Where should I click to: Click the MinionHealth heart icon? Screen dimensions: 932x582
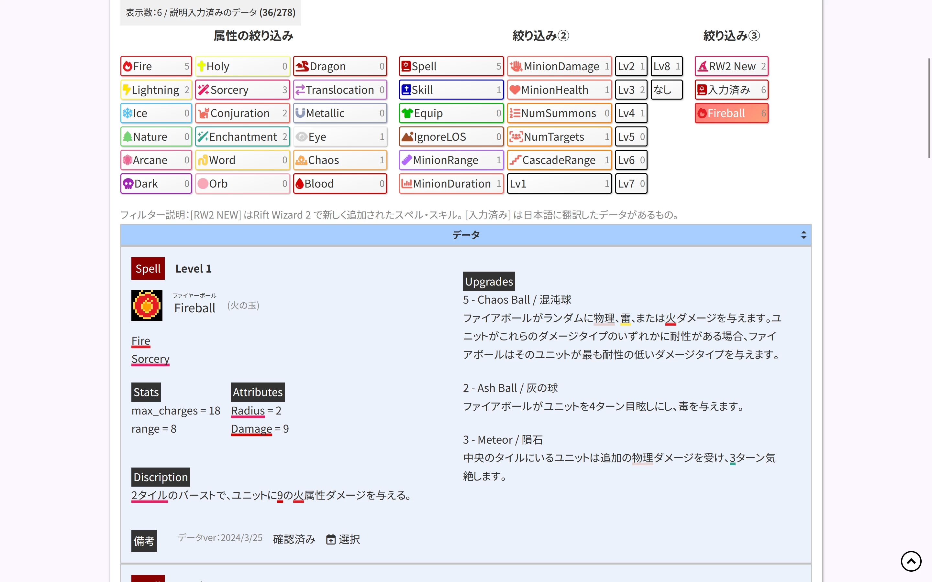pos(515,90)
